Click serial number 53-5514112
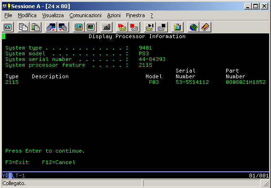271x188 pixels. click(x=192, y=82)
